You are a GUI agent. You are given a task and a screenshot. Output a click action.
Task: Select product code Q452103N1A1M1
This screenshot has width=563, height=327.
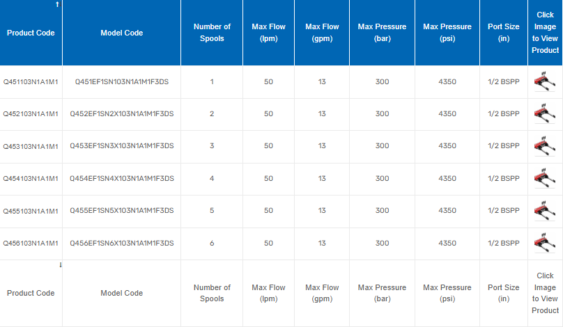[x=31, y=113]
